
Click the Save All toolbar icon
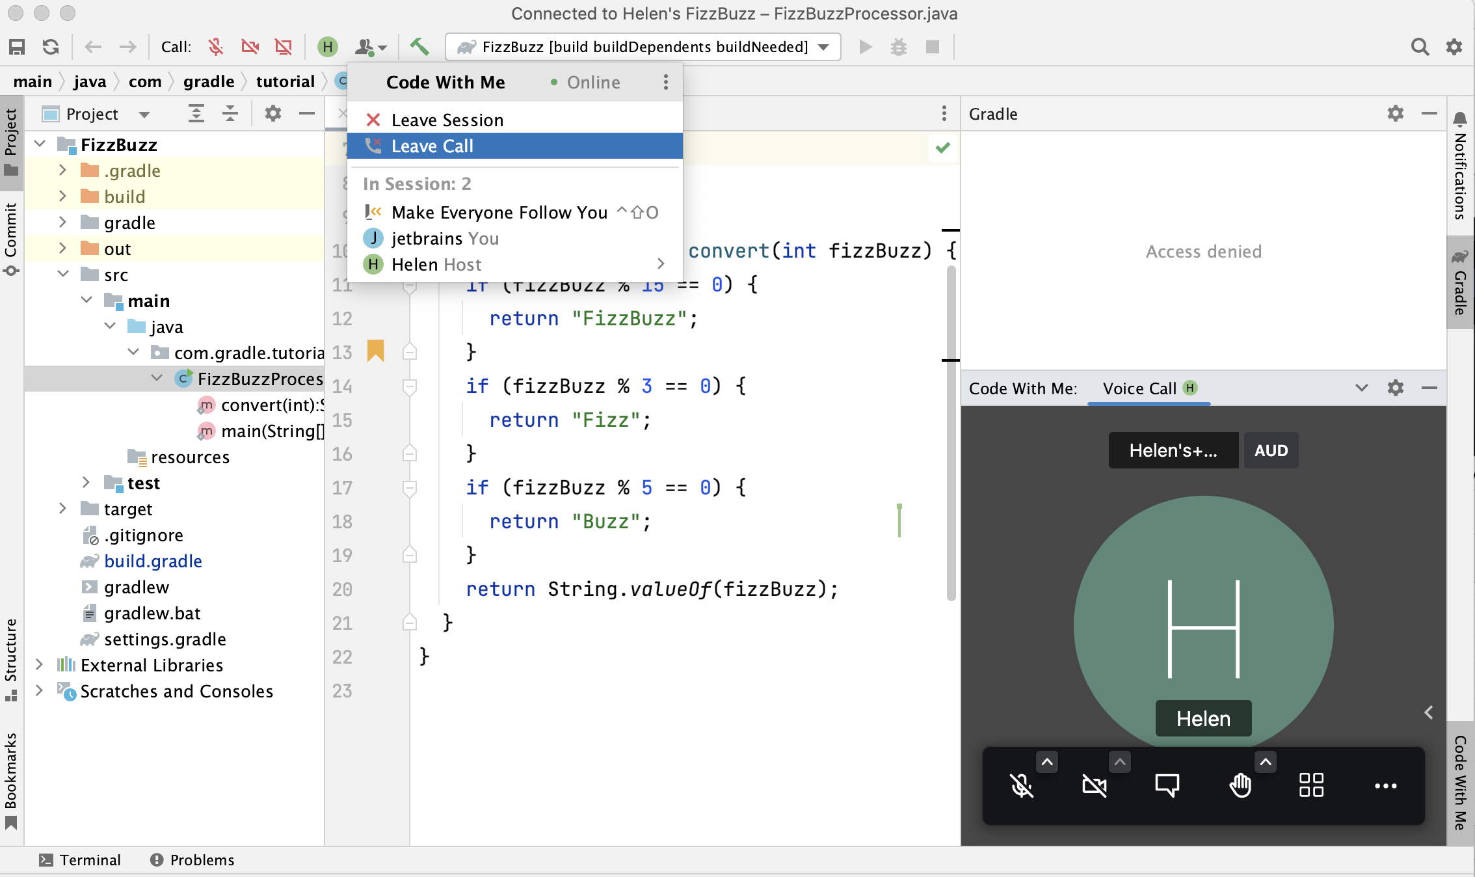[17, 47]
